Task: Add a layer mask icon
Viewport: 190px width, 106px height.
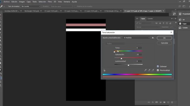Action: 156,102
